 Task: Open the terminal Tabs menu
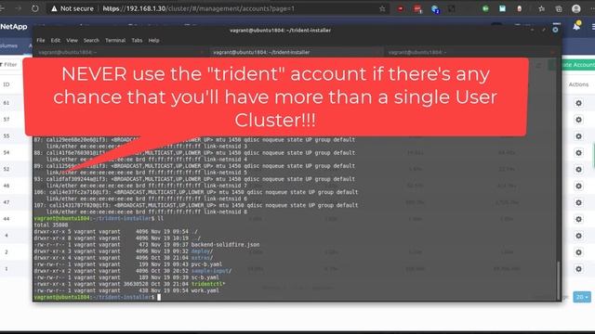137,40
